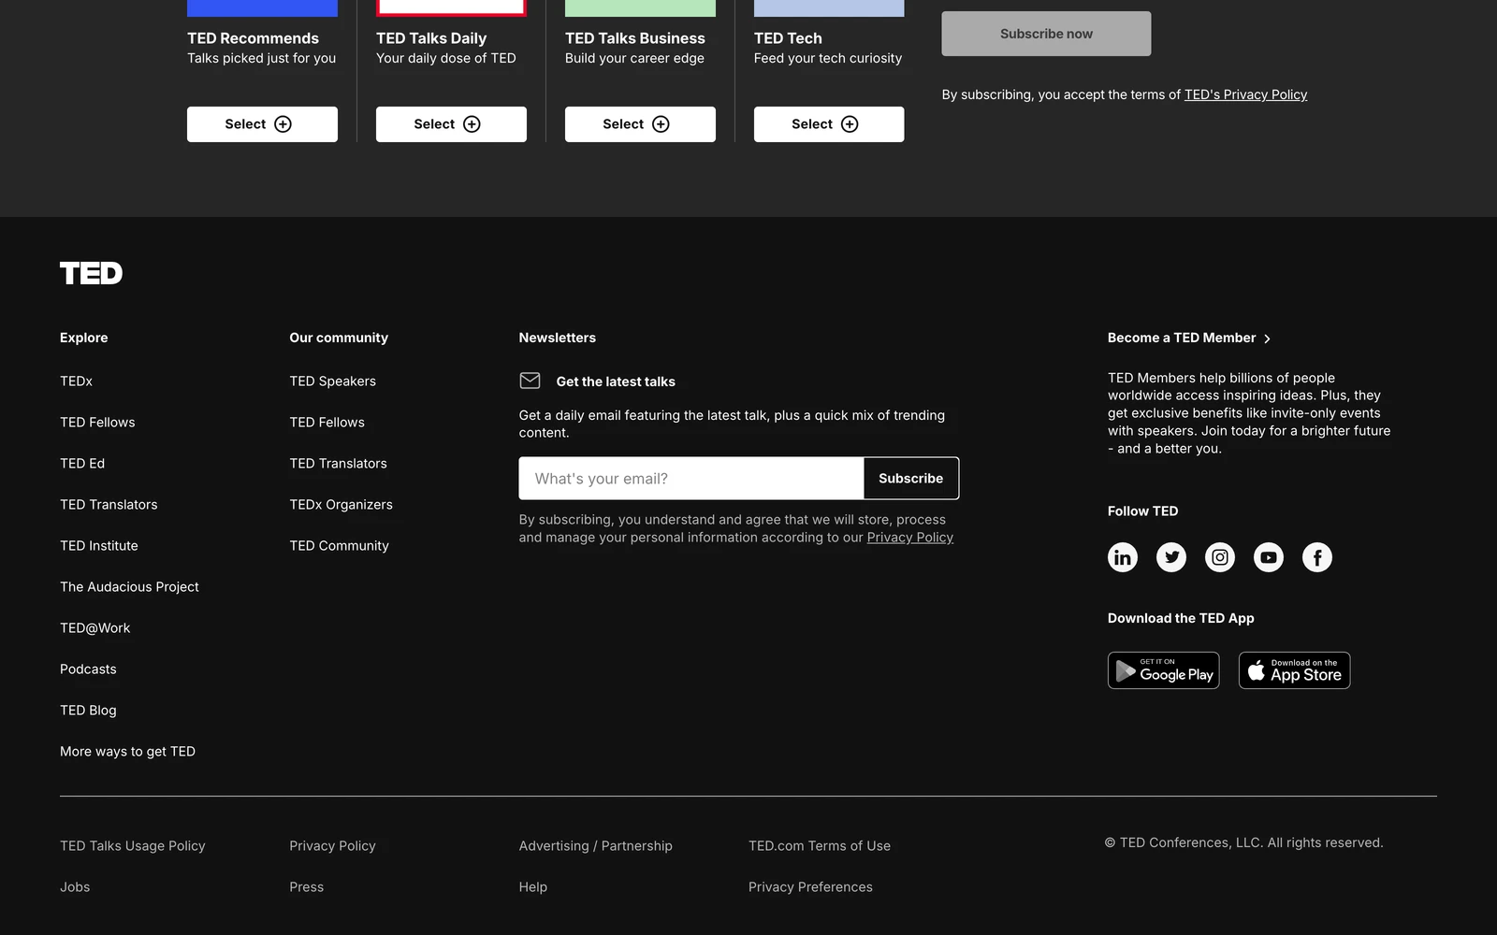Image resolution: width=1497 pixels, height=935 pixels.
Task: Select TED Talks Business newsletter
Action: (x=640, y=124)
